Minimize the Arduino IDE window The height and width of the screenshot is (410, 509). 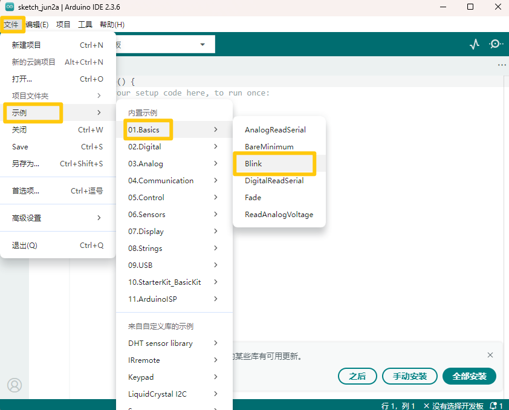pos(443,7)
